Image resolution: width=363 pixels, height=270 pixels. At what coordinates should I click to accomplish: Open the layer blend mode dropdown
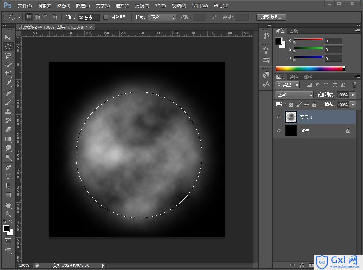click(x=294, y=95)
